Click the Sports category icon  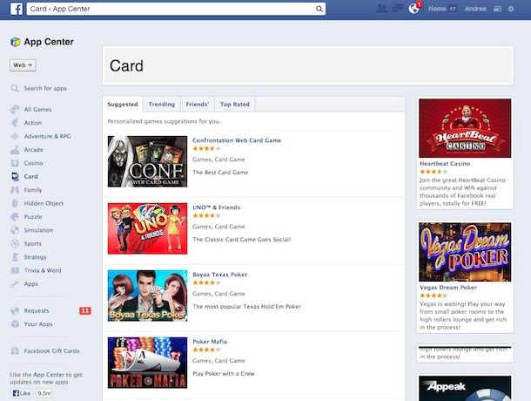(x=15, y=243)
